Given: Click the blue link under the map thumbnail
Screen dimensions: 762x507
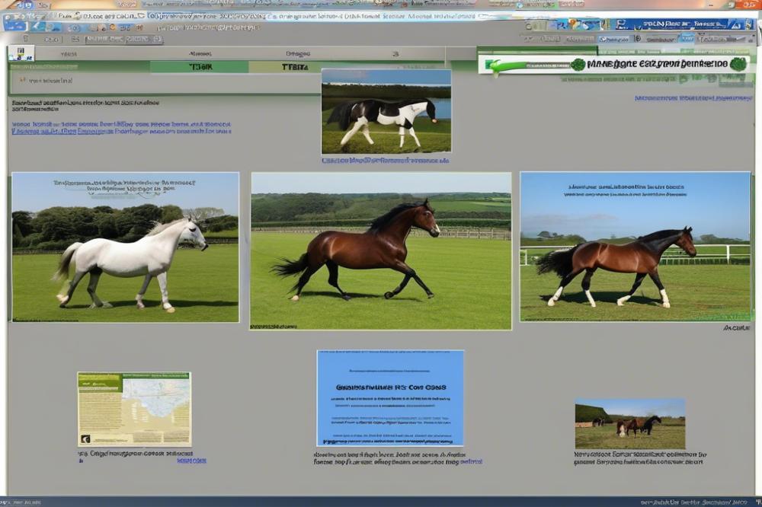Looking at the screenshot, I should [x=190, y=460].
